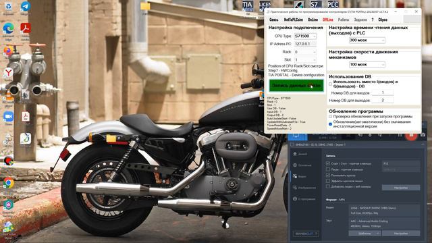
Task: Open the PLC desktop shortcut
Action: pos(333,5)
